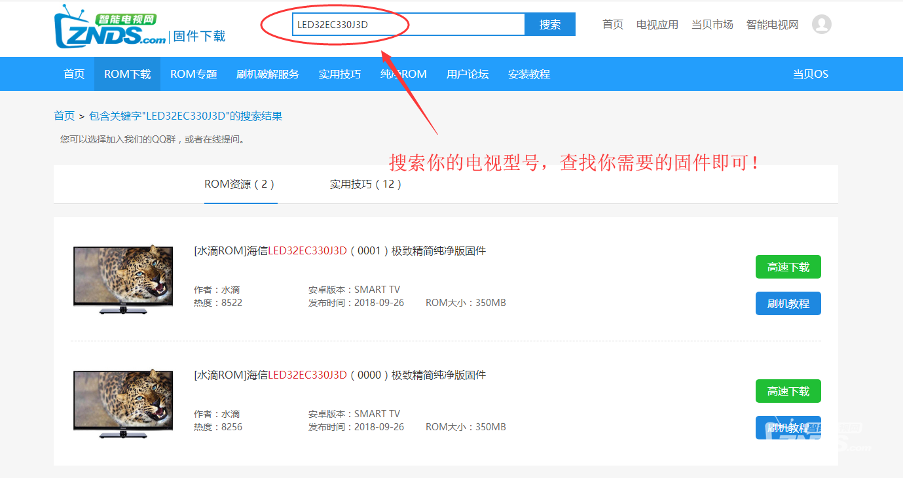Open the (0000) firmware title link

pyautogui.click(x=340, y=375)
